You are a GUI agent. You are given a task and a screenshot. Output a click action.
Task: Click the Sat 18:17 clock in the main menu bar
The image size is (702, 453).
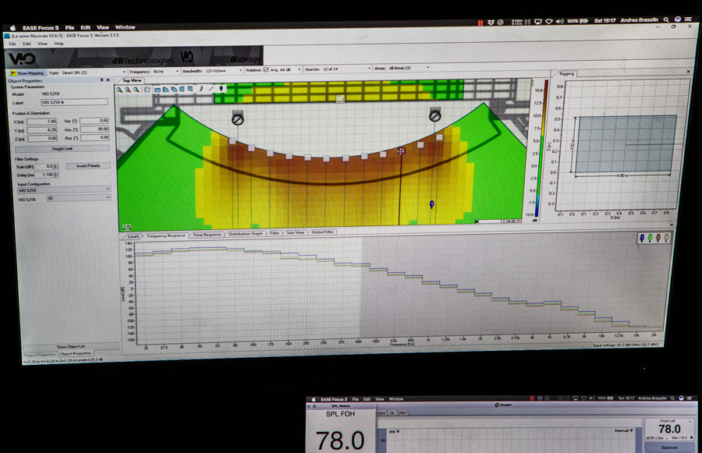point(604,20)
